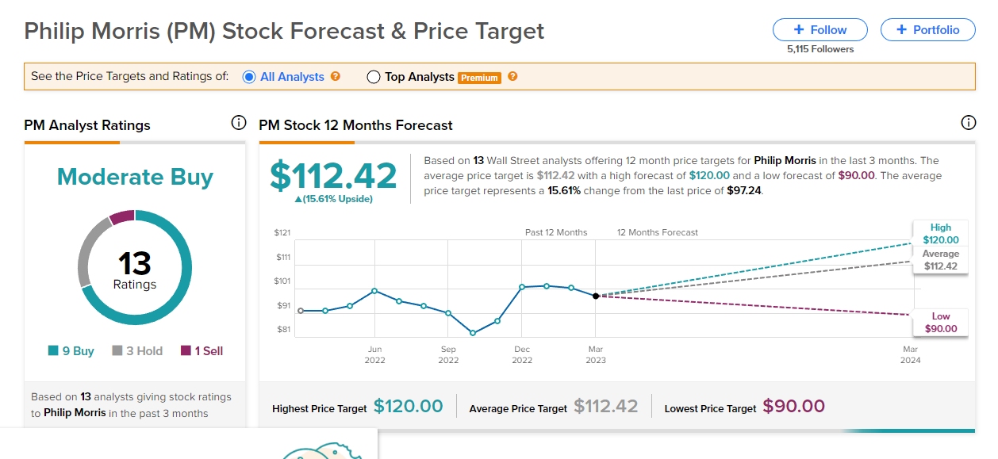Screen dimensions: 998x459
Task: Click the teal Buy legend swatch
Action: pyautogui.click(x=53, y=351)
